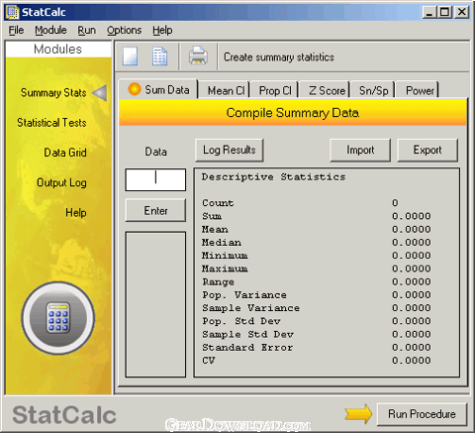Click the Descriptive Statistics results heading
The height and width of the screenshot is (433, 475).
273,177
